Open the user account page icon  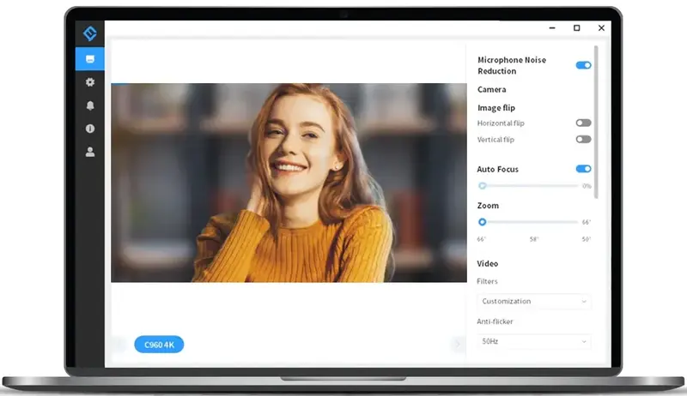(89, 152)
